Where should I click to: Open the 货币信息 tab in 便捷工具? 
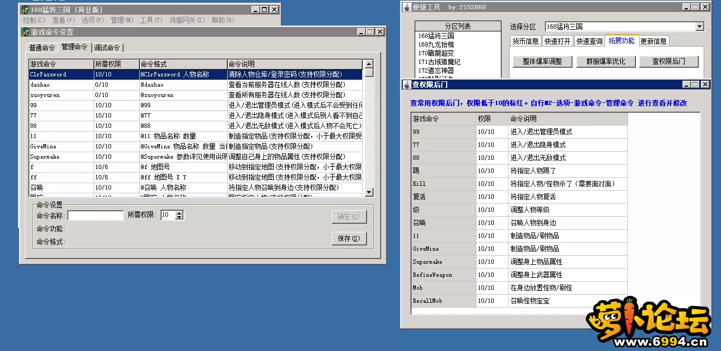[526, 41]
